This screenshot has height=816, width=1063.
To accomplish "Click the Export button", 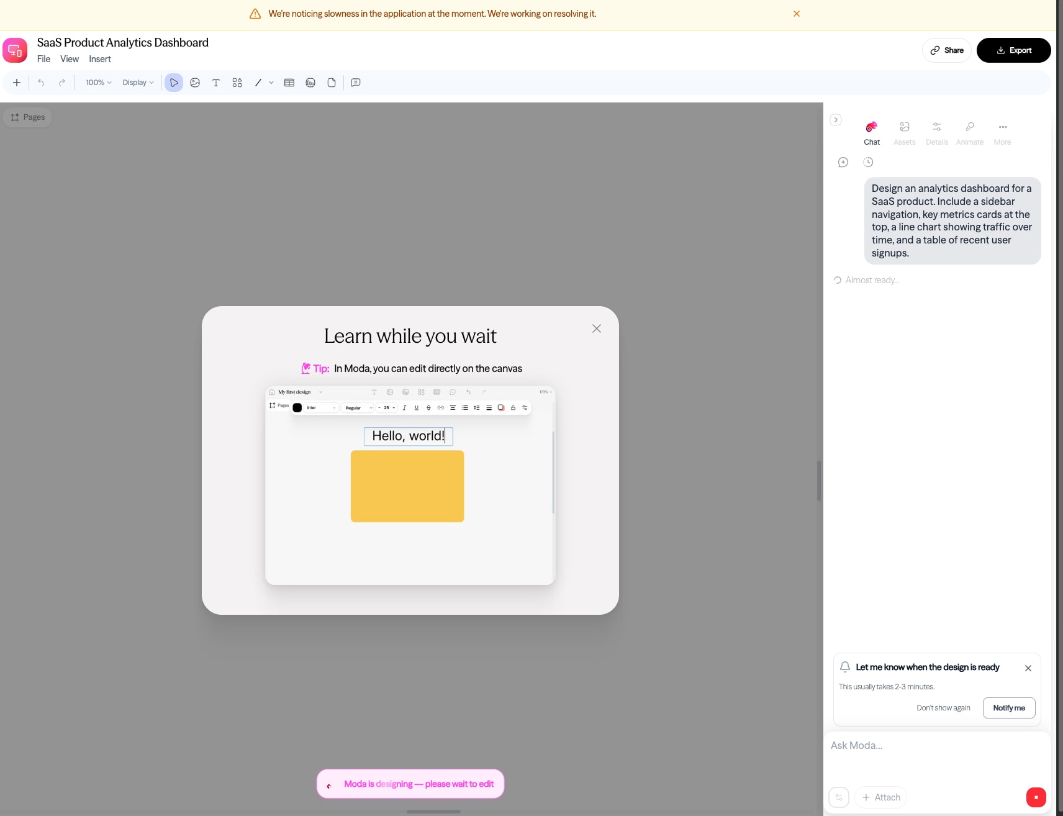I will click(x=1014, y=50).
